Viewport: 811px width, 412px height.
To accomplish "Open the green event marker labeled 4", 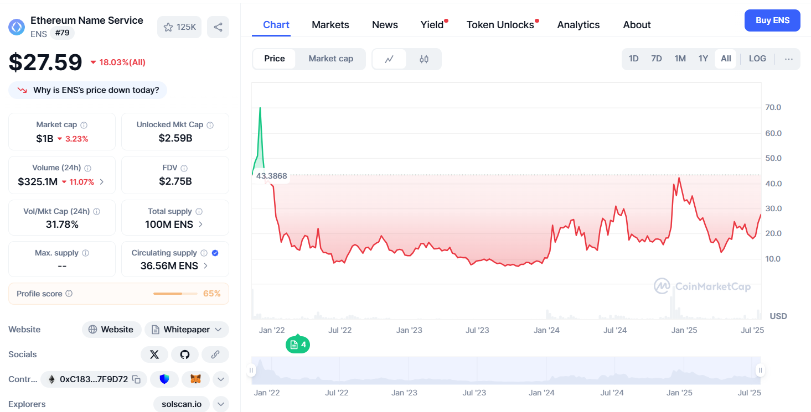I will pos(297,345).
